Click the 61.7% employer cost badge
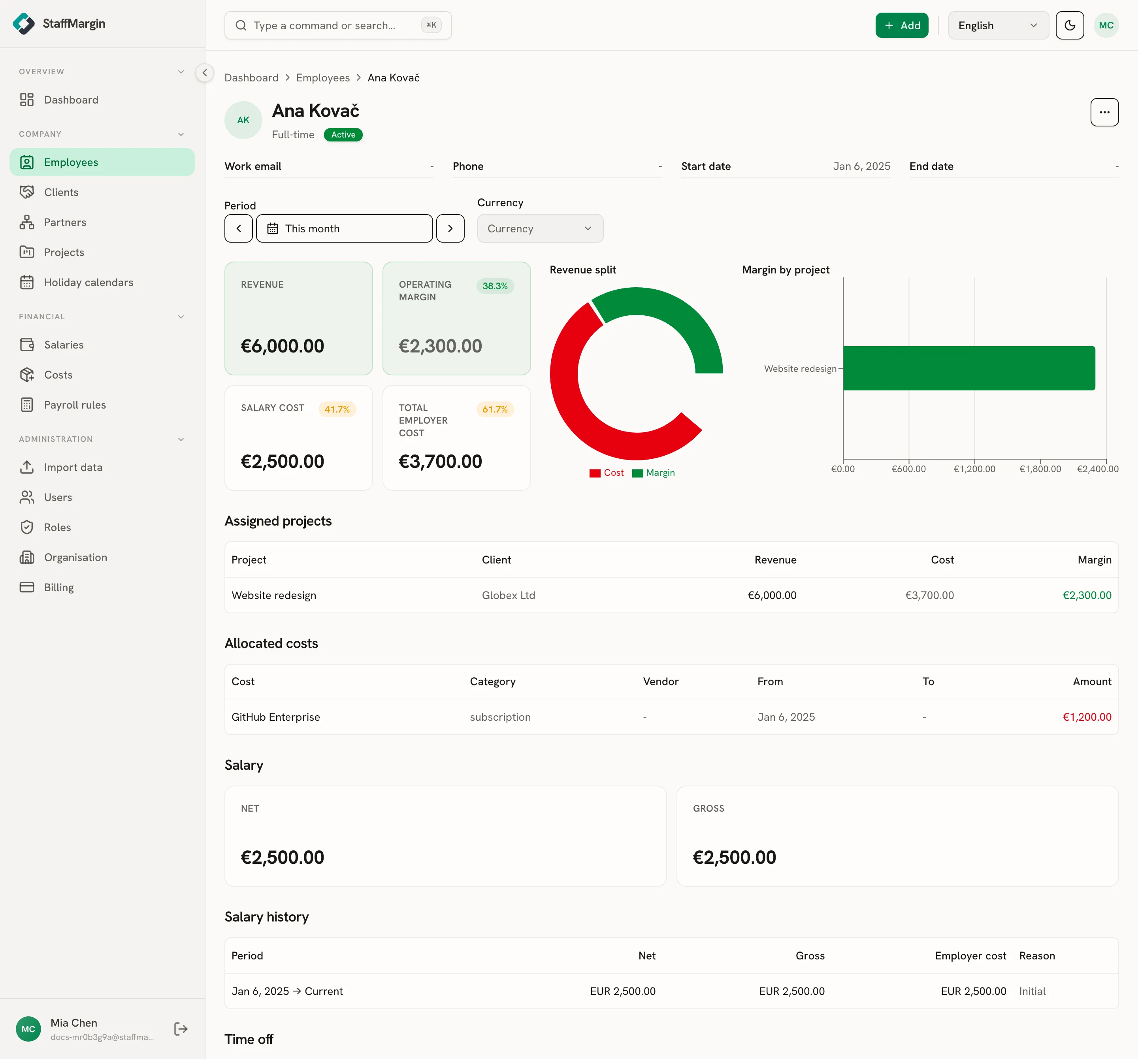This screenshot has height=1059, width=1138. [x=495, y=409]
